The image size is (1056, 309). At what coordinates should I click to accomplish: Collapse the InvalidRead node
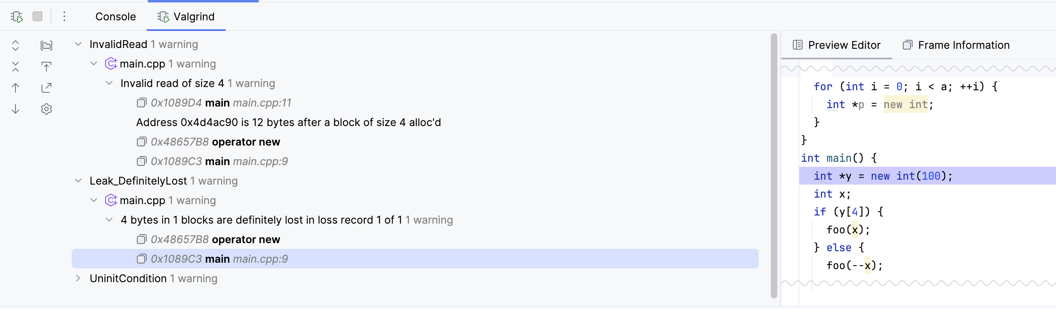[x=78, y=44]
